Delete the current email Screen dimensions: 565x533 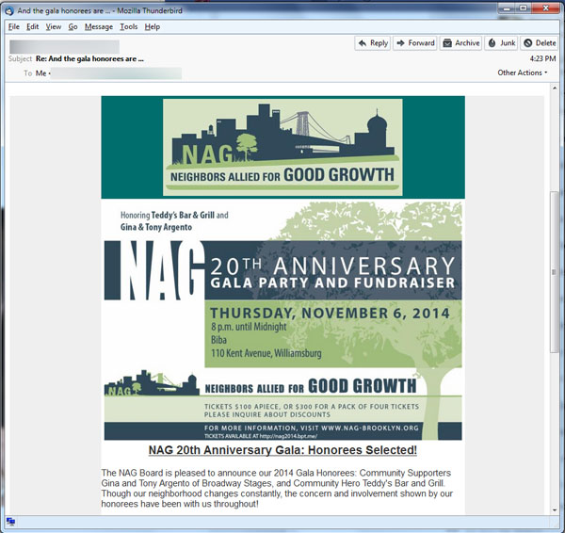click(540, 43)
